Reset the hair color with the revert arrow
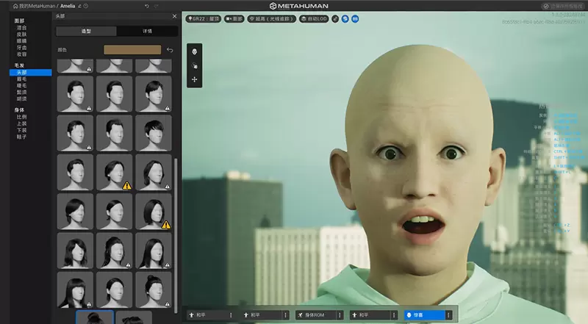 pyautogui.click(x=170, y=50)
